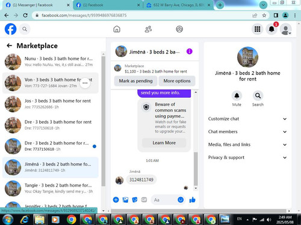This screenshot has width=301, height=225.
Task: Click the message 3124811749 bubble
Action: point(141,179)
